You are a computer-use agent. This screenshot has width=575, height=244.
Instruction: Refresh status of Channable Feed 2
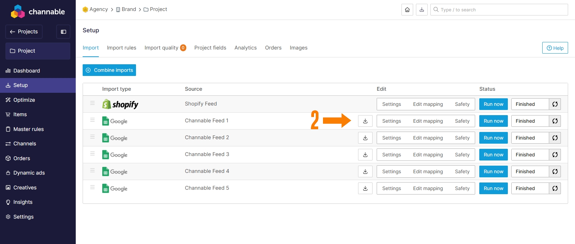click(555, 138)
